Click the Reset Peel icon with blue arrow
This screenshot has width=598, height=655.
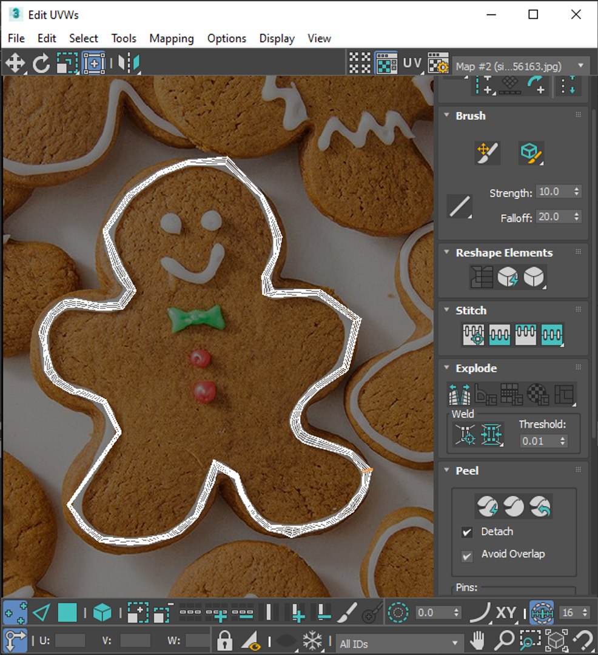click(x=540, y=506)
